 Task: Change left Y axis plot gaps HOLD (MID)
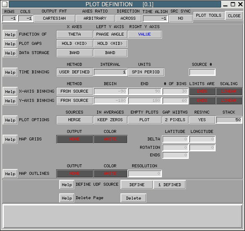tap(110, 44)
